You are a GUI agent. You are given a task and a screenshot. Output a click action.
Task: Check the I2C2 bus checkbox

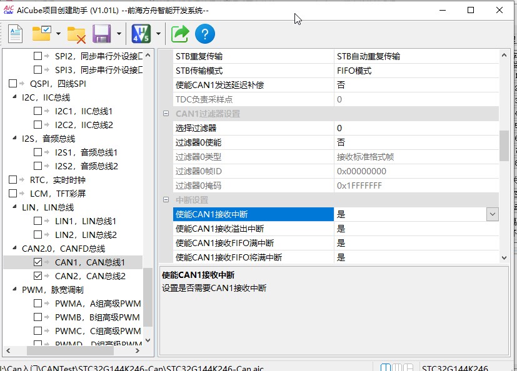(38, 125)
